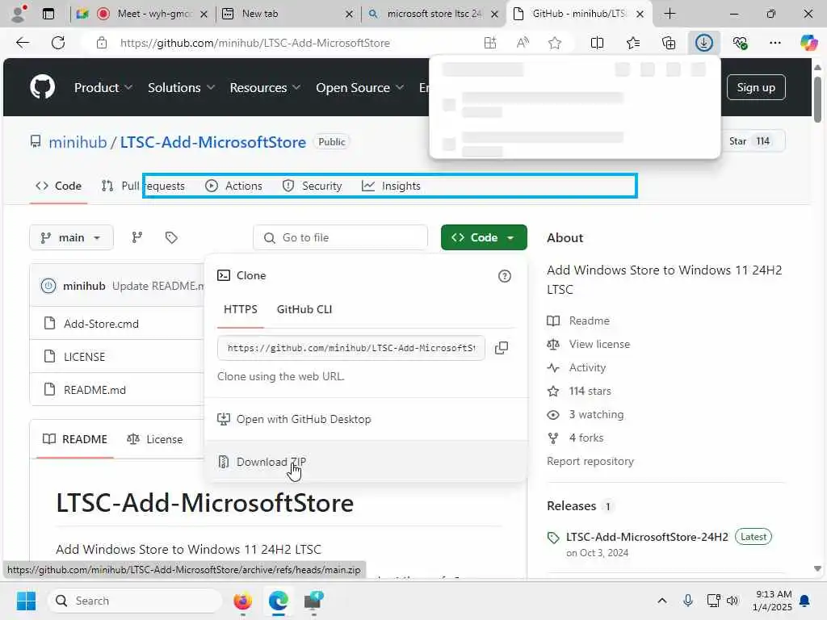View branches icon next to main
Screen dimensions: 827x620
[137, 238]
